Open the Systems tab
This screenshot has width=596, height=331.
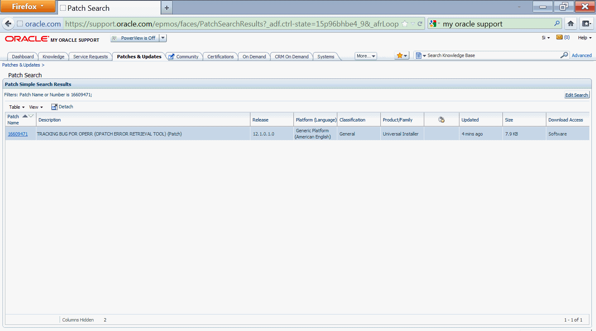(x=326, y=57)
